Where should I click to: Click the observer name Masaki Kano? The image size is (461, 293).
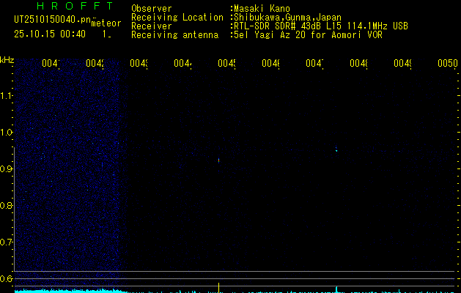pyautogui.click(x=262, y=9)
